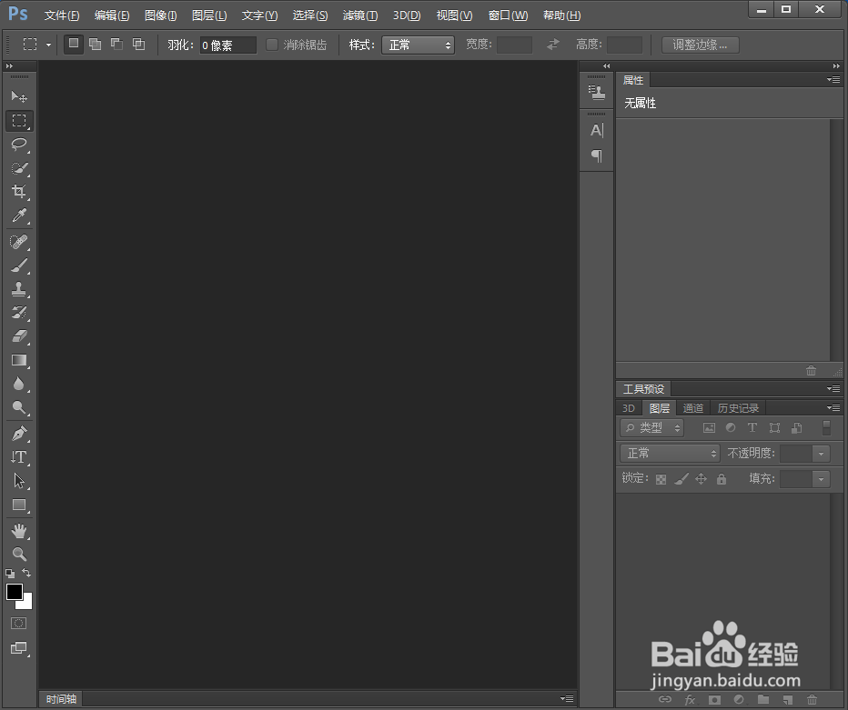The height and width of the screenshot is (710, 848).
Task: Open the 样式 style dropdown
Action: point(418,44)
